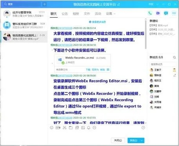Expand the send button dropdown arrow
Image resolution: width=179 pixels, height=146 pixels.
tap(142, 141)
